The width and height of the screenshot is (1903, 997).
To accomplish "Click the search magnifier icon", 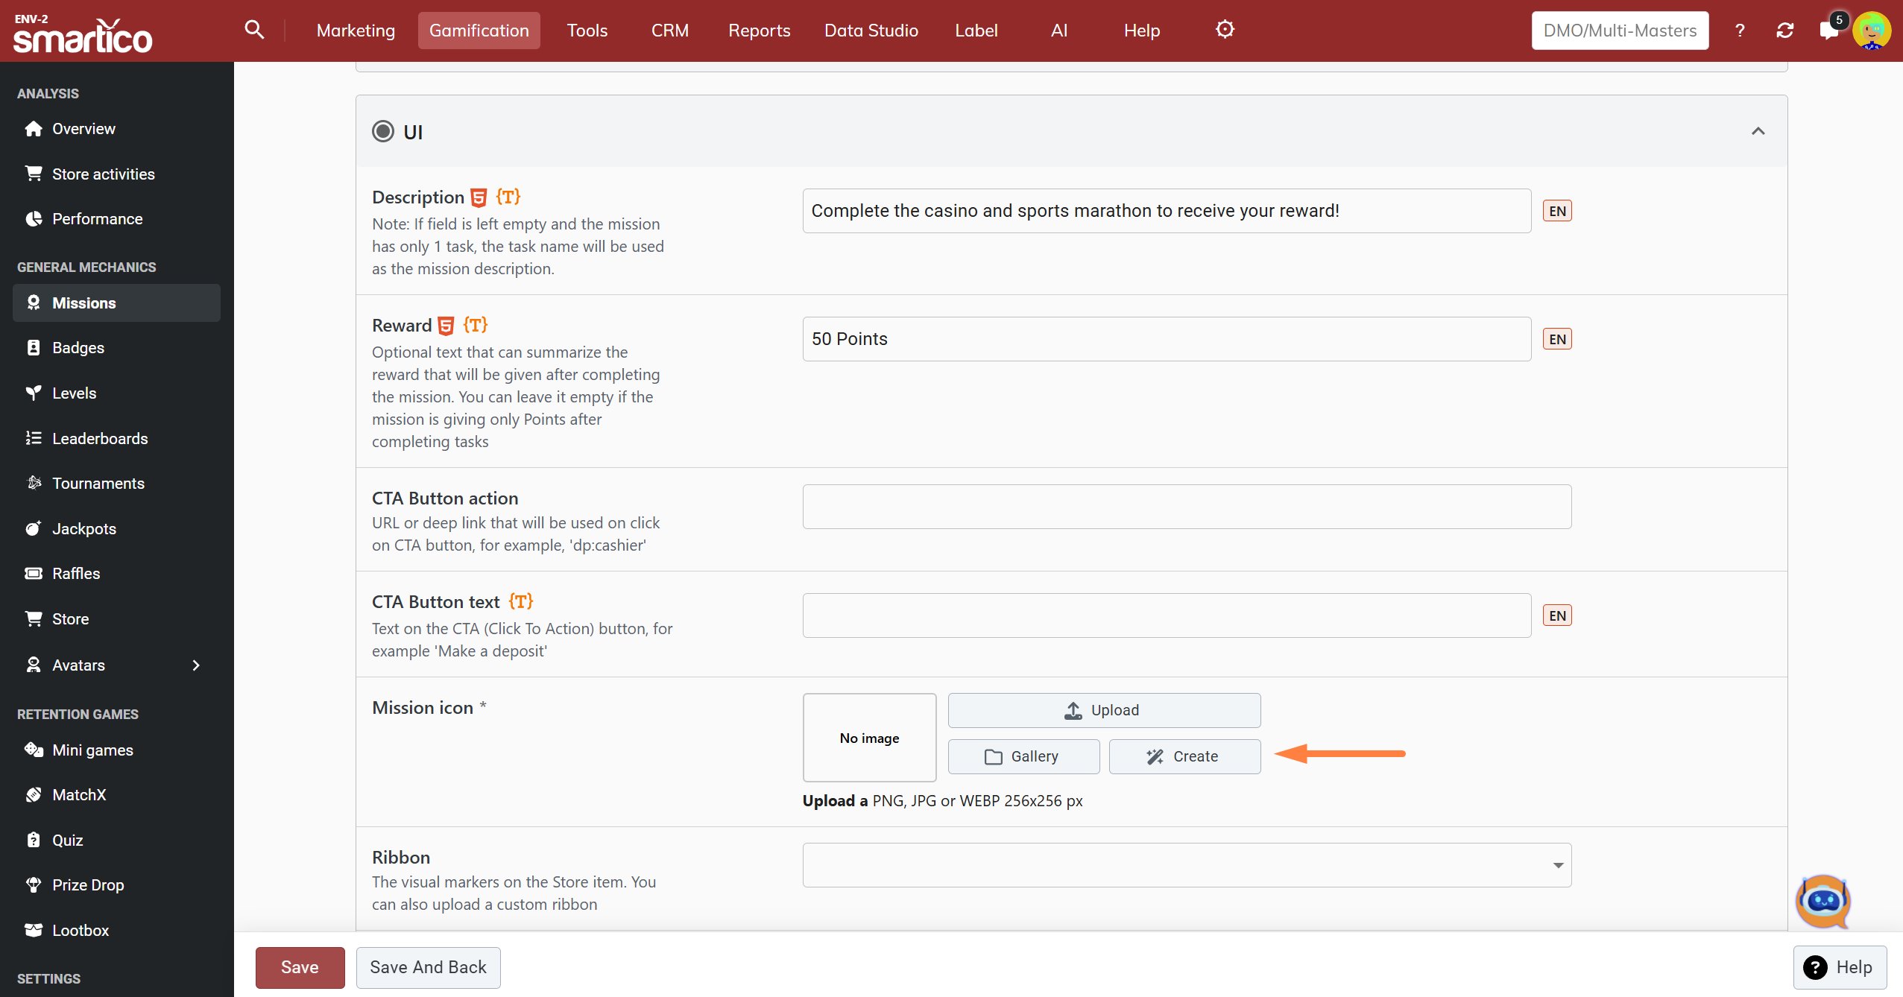I will (x=254, y=30).
